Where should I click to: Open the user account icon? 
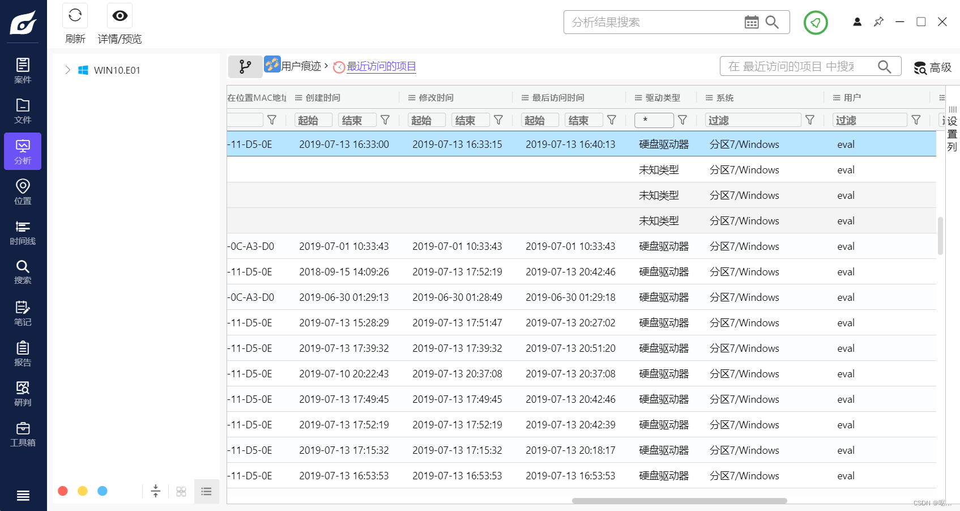[857, 22]
